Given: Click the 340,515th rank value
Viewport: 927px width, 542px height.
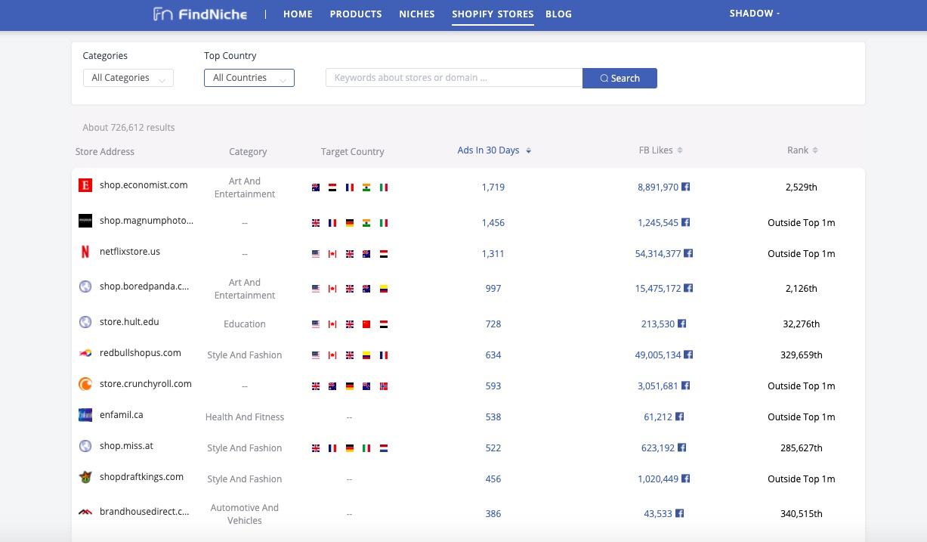Looking at the screenshot, I should click(802, 514).
